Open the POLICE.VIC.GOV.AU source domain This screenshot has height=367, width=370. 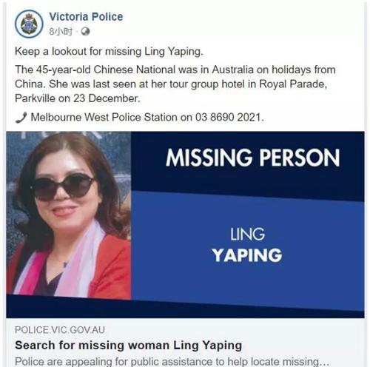[x=60, y=330]
